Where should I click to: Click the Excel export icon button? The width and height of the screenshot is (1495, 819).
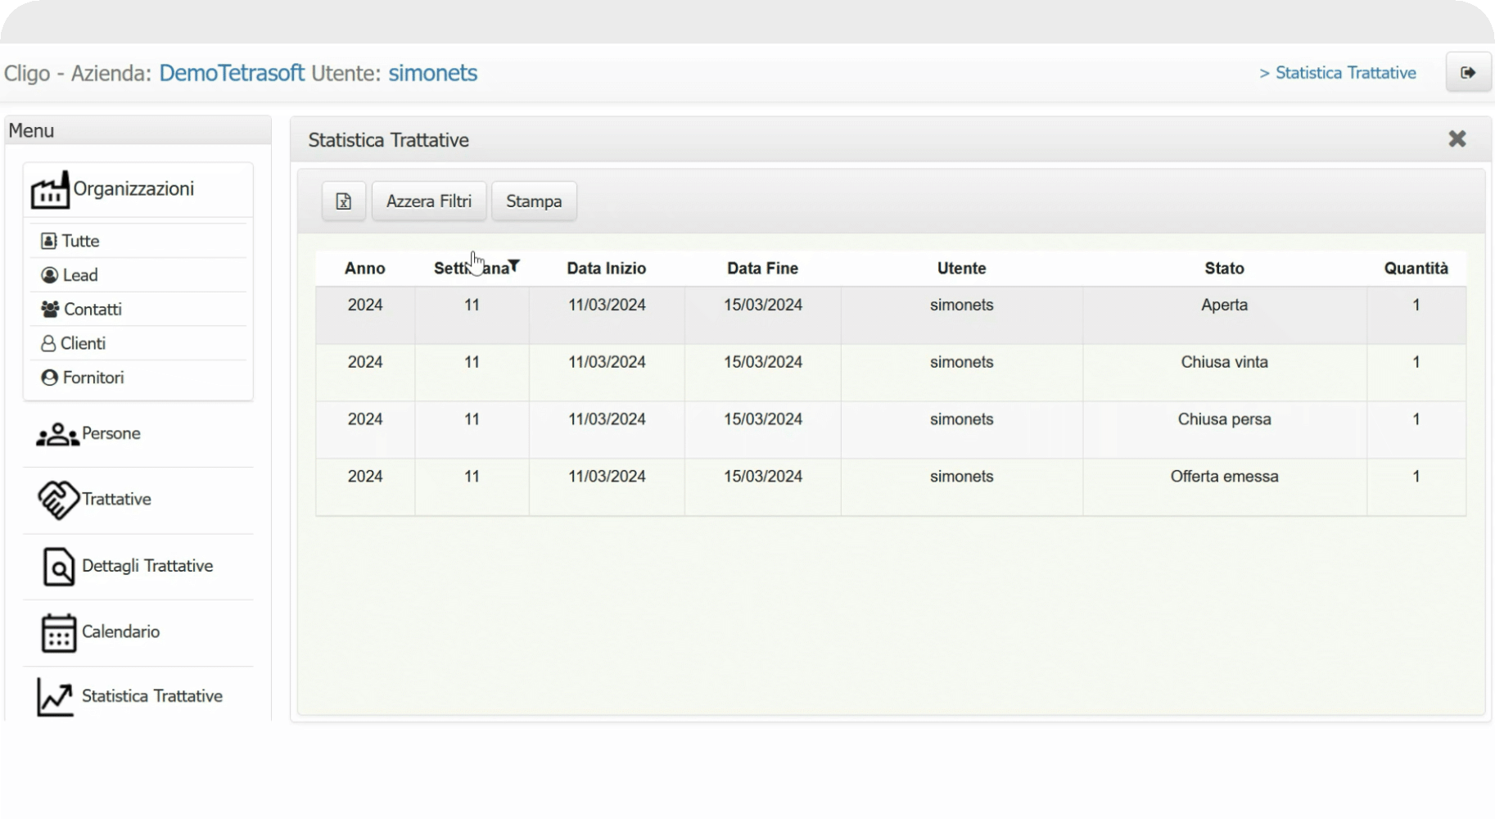pos(343,201)
